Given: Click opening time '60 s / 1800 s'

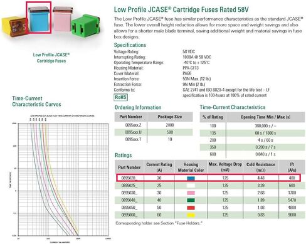Looking at the screenshot, I should pyautogui.click(x=265, y=133).
